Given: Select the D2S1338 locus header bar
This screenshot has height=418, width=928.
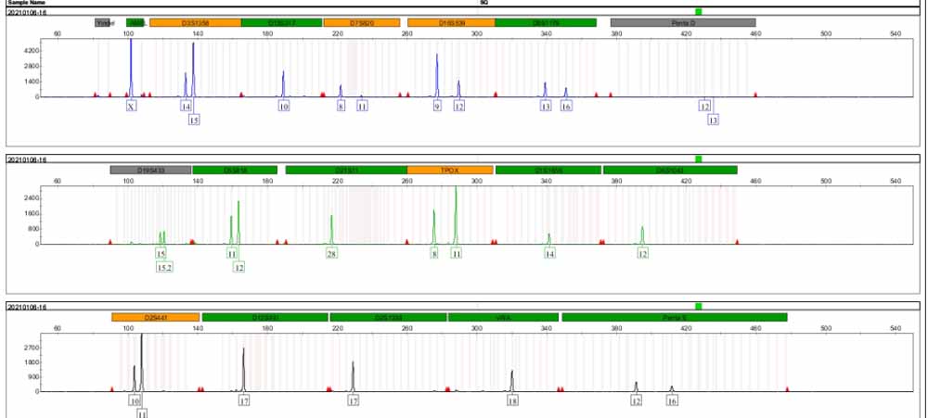Looking at the screenshot, I should pyautogui.click(x=388, y=318).
